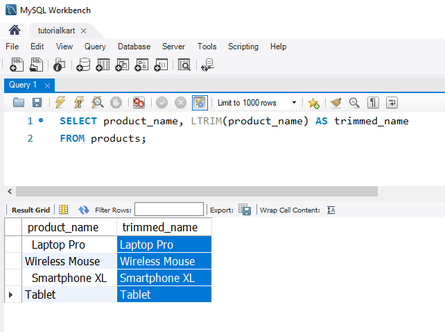
Task: Reconnect to DBMS icon
Action: click(207, 65)
